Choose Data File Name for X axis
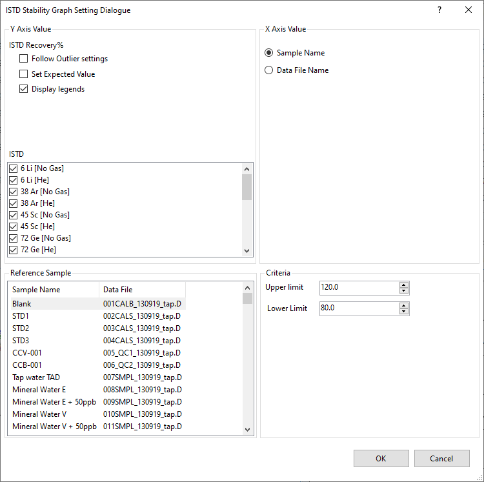The height and width of the screenshot is (482, 484). (269, 70)
